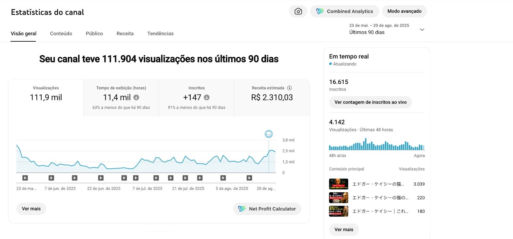The image size is (513, 239).
Task: Click the main views line chart
Action: (x=146, y=157)
